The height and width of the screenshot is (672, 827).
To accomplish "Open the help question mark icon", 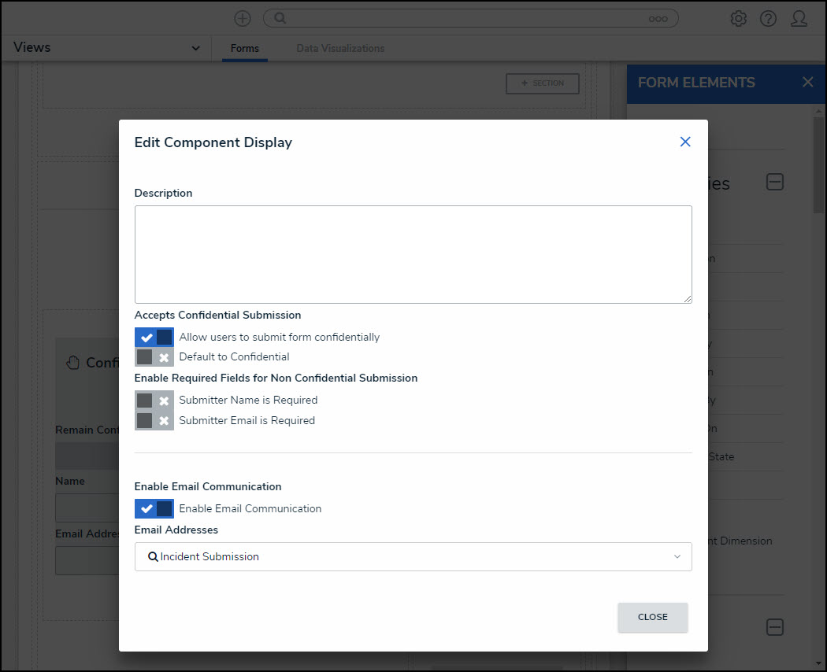I will (768, 19).
